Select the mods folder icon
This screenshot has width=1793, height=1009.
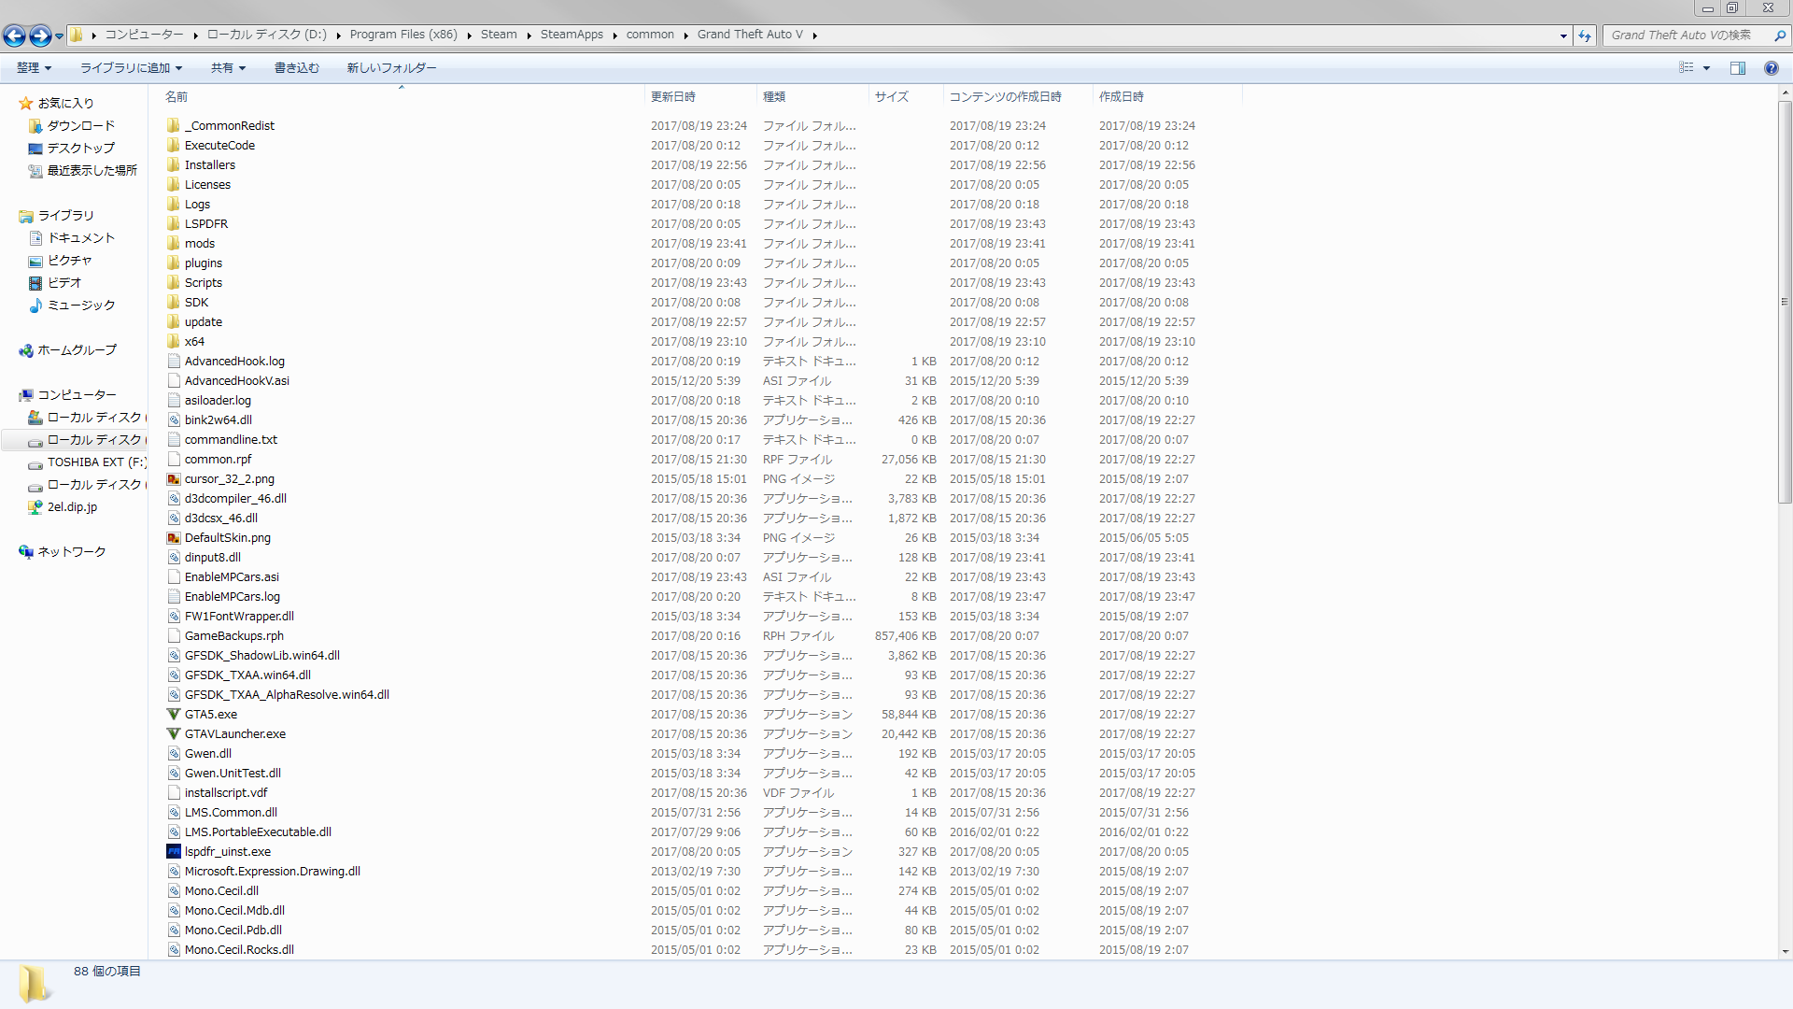174,244
